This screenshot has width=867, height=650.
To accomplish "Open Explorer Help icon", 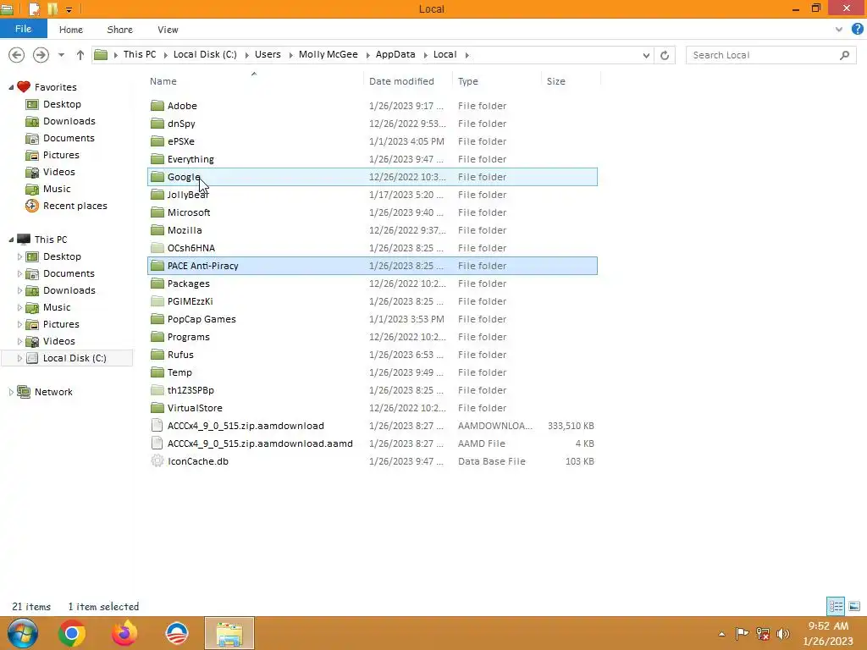I will (x=858, y=30).
